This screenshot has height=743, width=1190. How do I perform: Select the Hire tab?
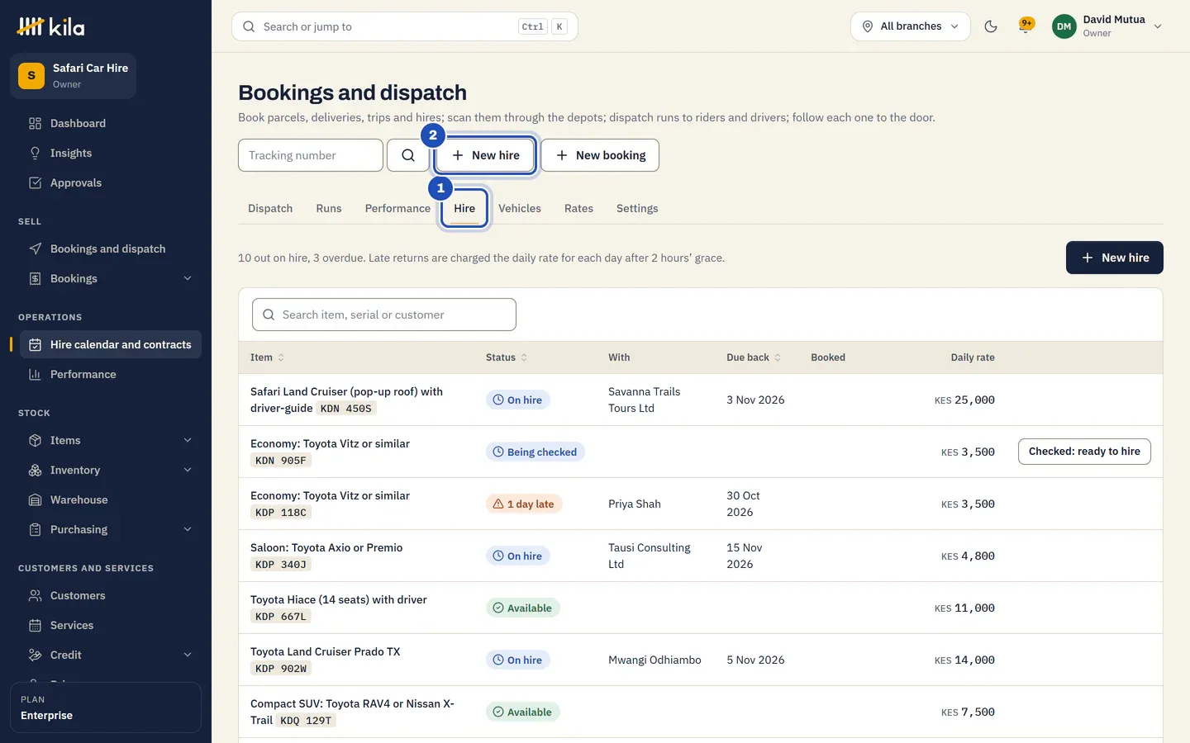click(x=464, y=208)
